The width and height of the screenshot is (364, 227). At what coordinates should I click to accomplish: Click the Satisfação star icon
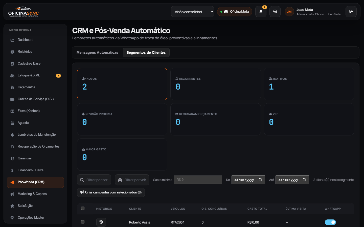(x=12, y=206)
